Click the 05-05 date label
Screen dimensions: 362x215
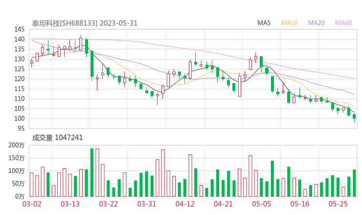tap(262, 204)
